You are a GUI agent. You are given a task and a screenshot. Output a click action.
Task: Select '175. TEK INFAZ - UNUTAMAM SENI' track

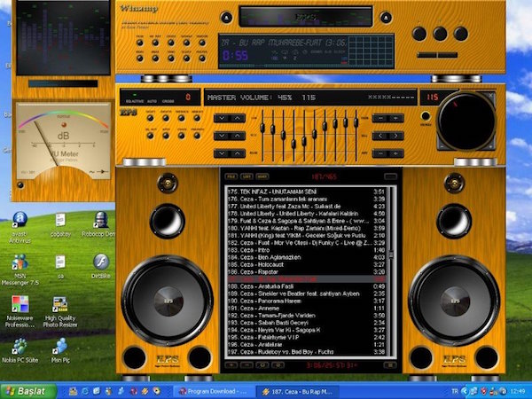tap(306, 192)
